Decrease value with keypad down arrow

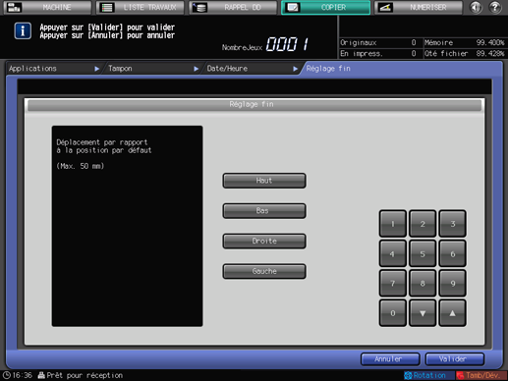[423, 313]
